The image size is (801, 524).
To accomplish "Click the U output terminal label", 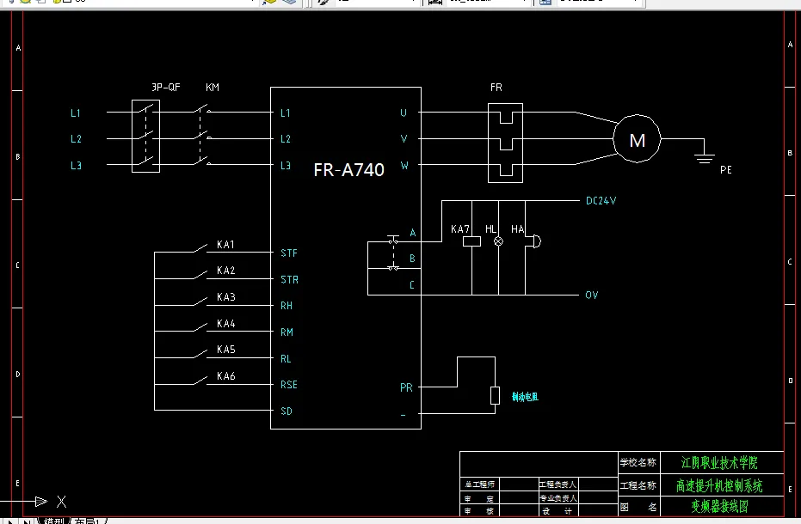I will pos(404,113).
